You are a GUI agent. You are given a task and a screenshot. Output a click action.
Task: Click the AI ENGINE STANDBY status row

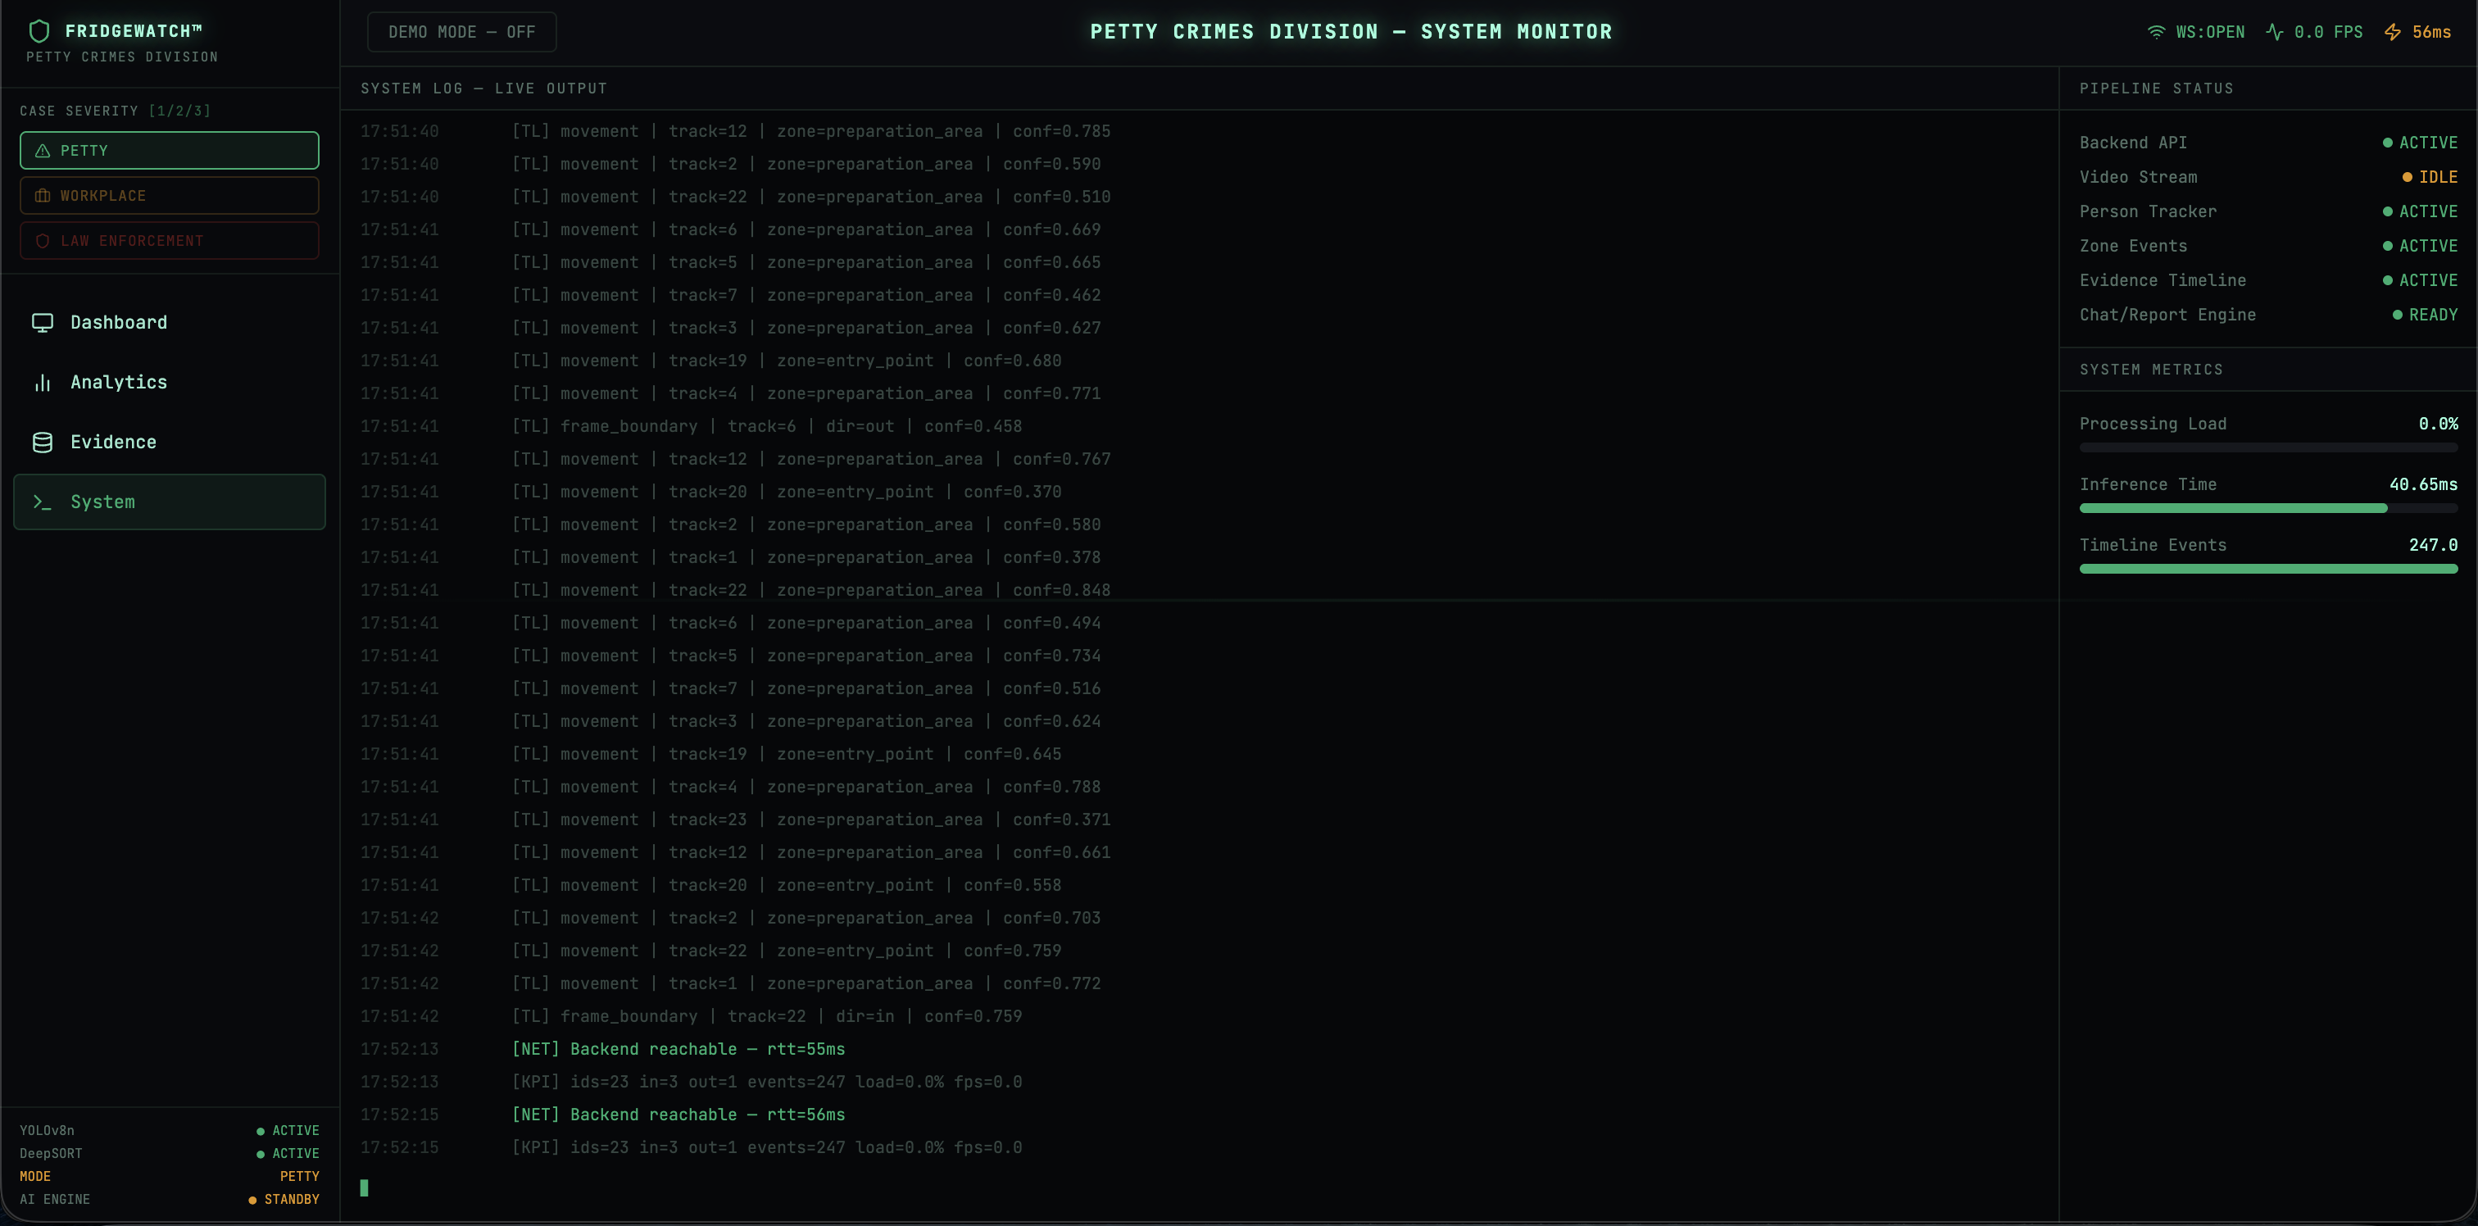point(170,1199)
